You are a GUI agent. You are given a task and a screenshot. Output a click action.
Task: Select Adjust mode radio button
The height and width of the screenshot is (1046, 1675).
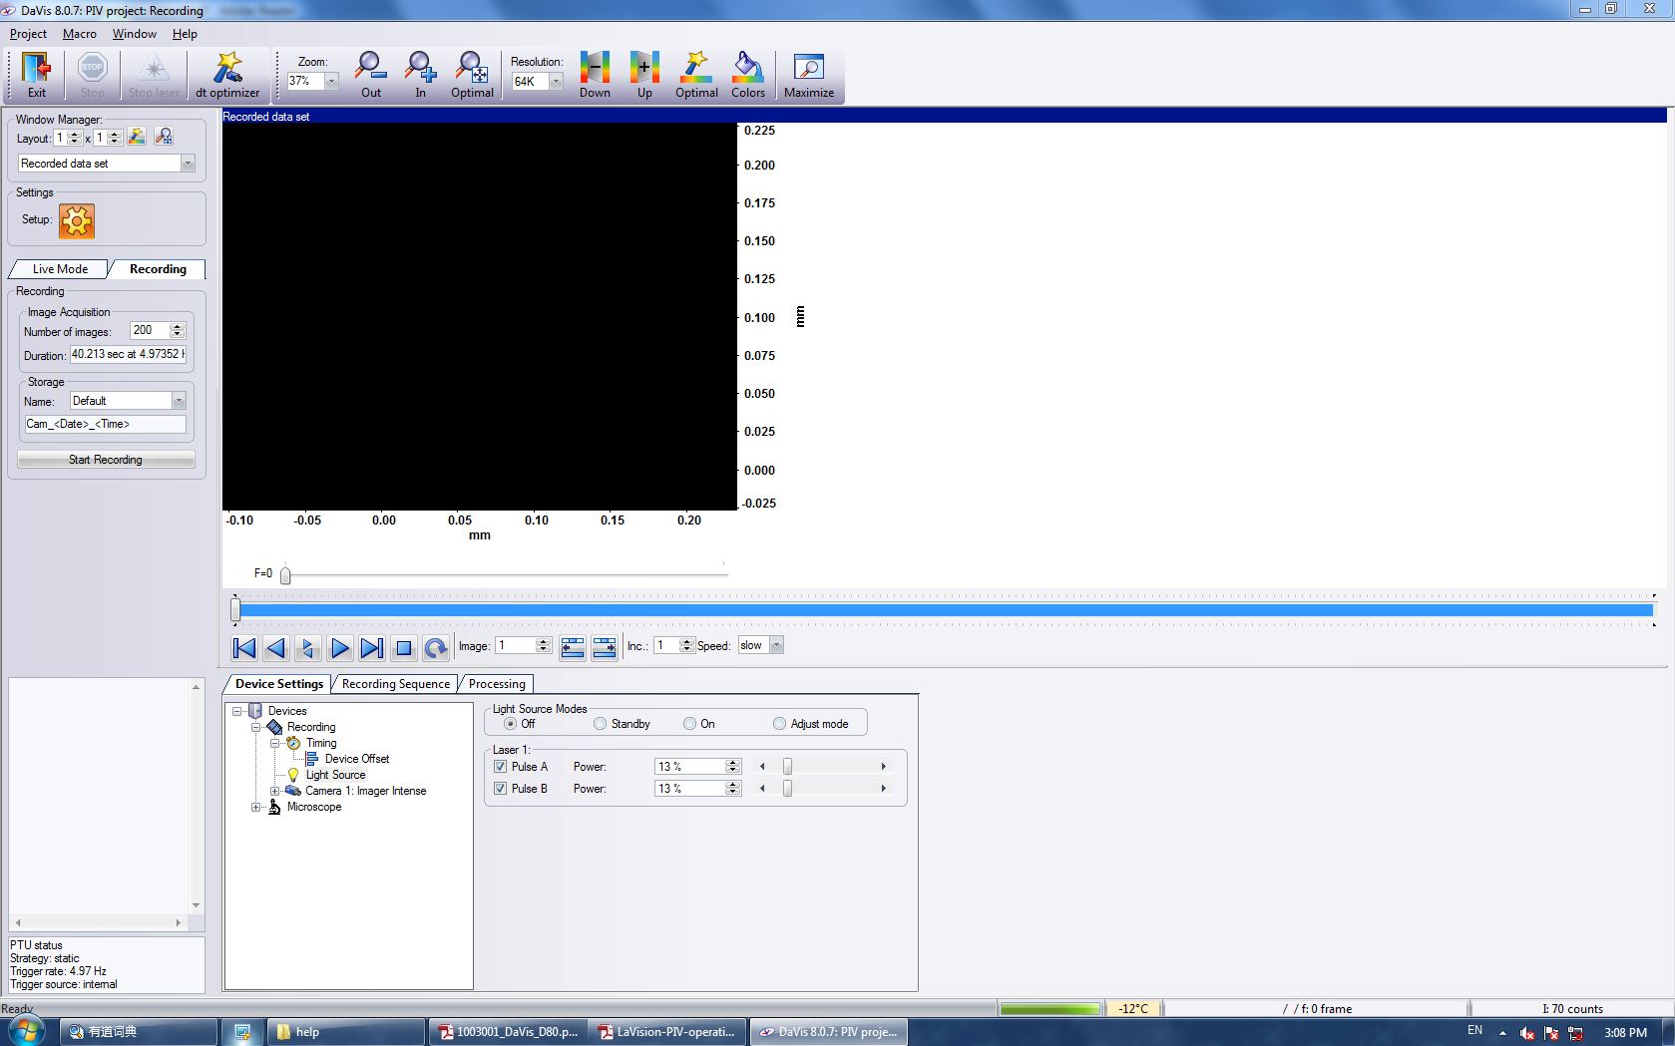click(780, 724)
